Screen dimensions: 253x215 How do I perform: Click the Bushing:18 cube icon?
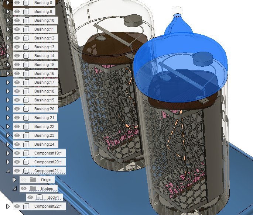26,91
